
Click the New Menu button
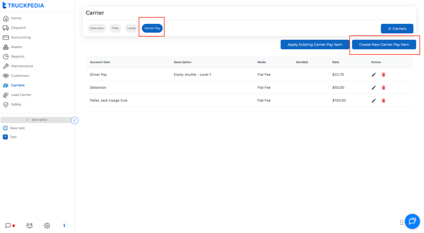tap(37, 120)
